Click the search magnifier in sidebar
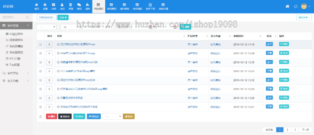The height and width of the screenshot is (135, 314). pyautogui.click(x=28, y=17)
